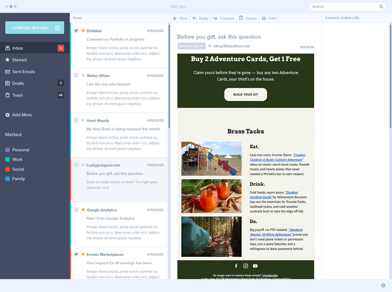
Task: Star the Walter White email
Action: click(83, 75)
